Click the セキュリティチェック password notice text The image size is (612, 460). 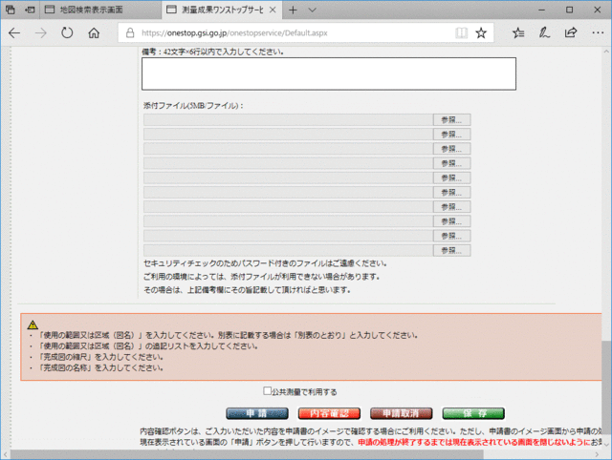tap(265, 263)
